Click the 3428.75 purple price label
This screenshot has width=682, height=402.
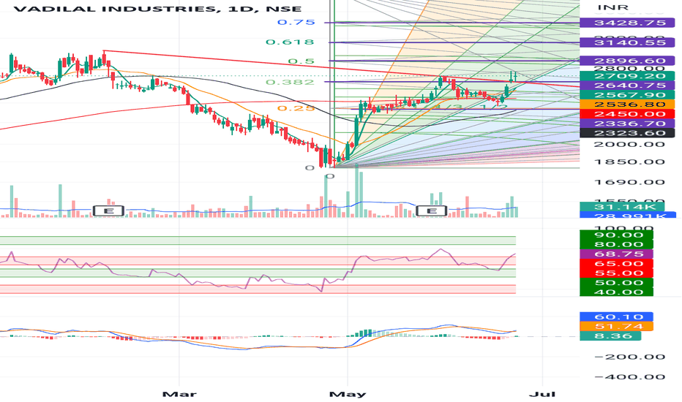(628, 23)
